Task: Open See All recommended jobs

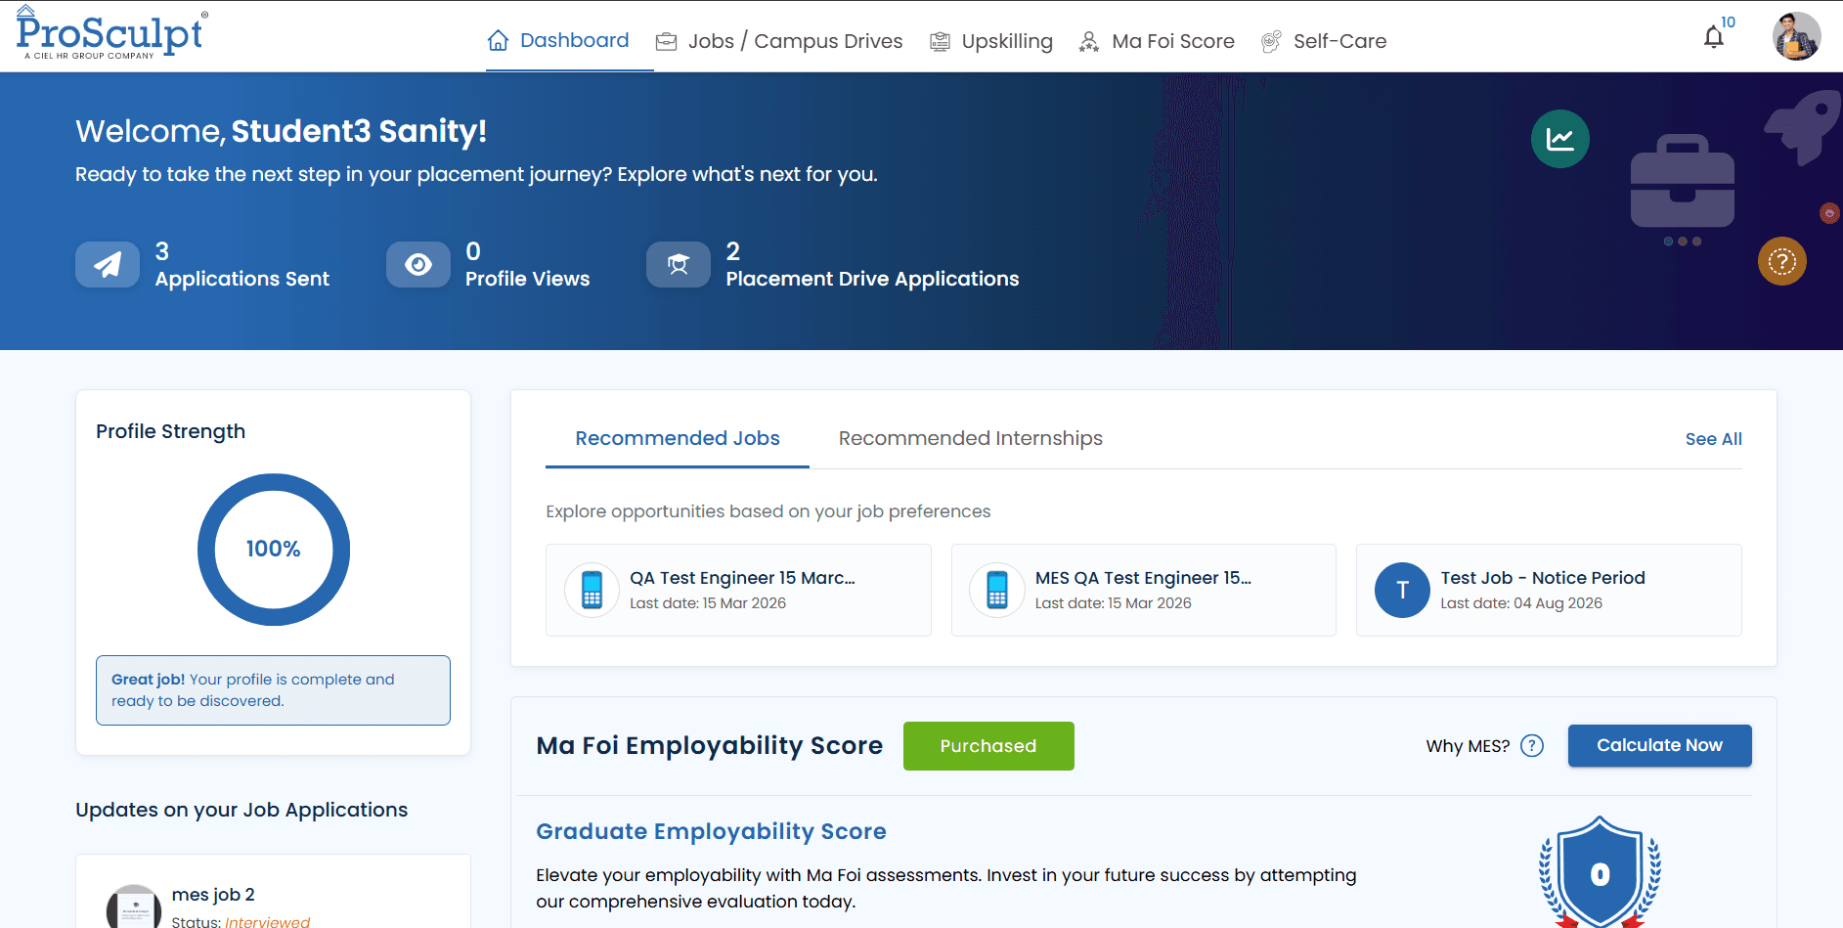Action: (1713, 439)
